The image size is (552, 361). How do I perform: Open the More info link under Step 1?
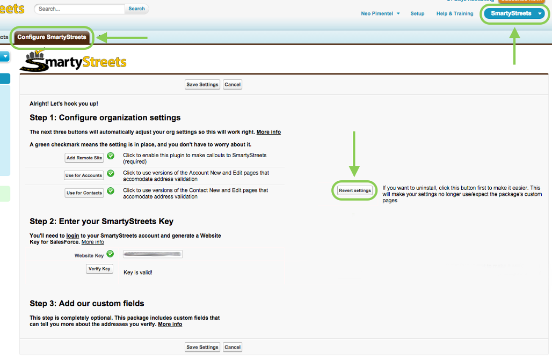point(268,132)
